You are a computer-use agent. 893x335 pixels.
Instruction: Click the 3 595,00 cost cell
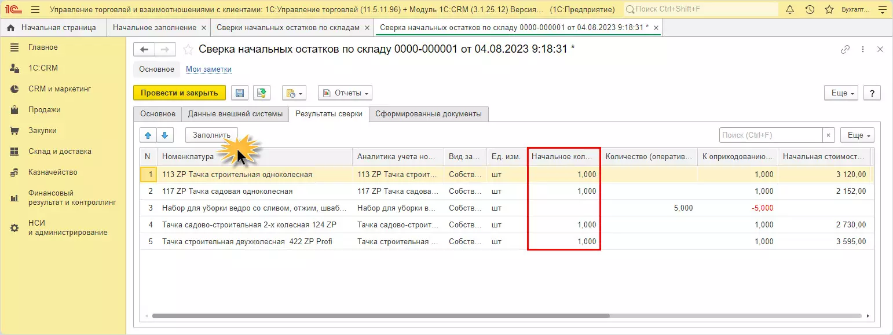(x=825, y=241)
